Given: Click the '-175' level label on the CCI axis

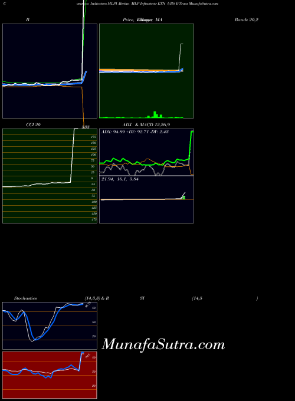Looking at the screenshot, I should tap(94, 219).
